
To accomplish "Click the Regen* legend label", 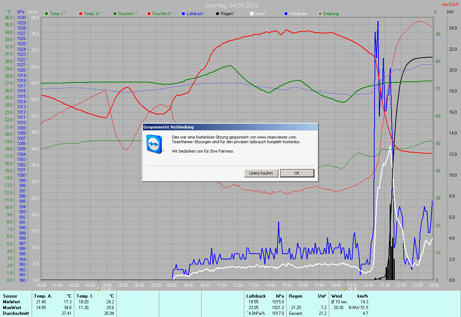I will [227, 14].
